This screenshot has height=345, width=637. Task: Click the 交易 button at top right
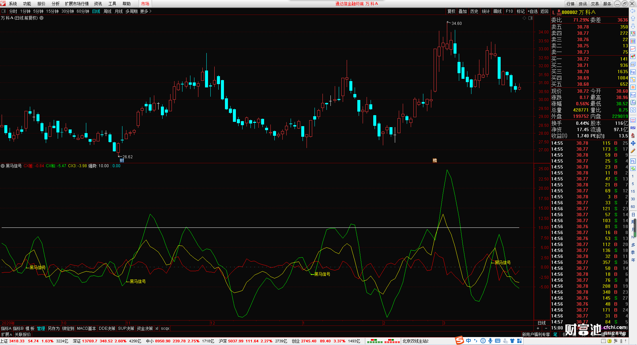click(x=595, y=4)
